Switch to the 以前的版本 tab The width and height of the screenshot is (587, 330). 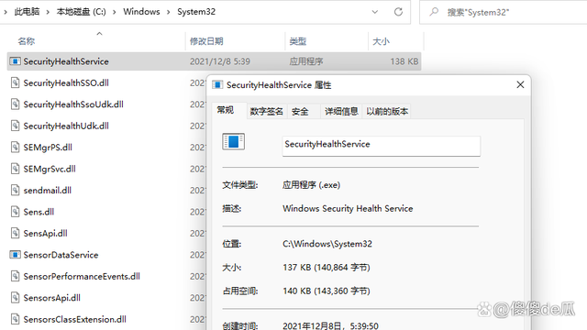(387, 111)
